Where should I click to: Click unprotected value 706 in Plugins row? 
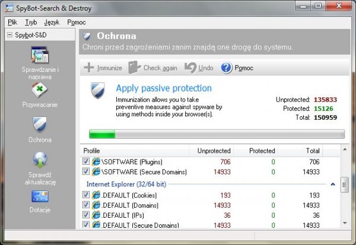click(225, 162)
